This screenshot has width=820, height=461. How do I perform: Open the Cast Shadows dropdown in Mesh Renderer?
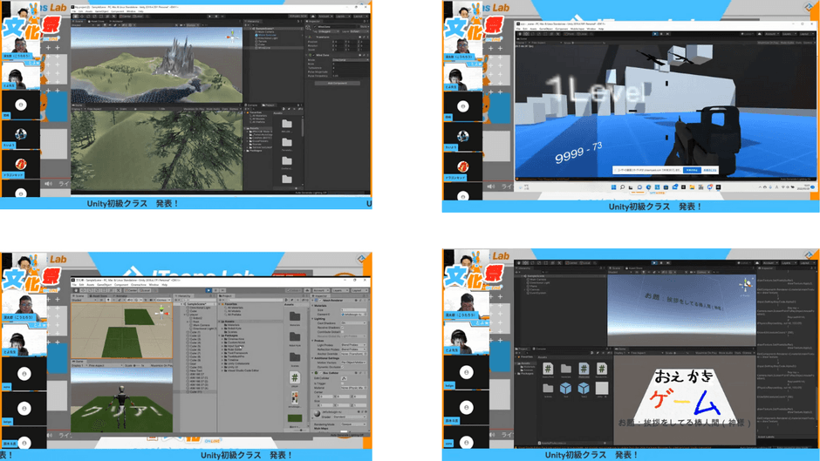[x=352, y=323]
